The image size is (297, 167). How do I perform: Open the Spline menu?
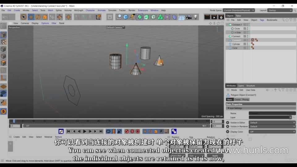pos(58,11)
